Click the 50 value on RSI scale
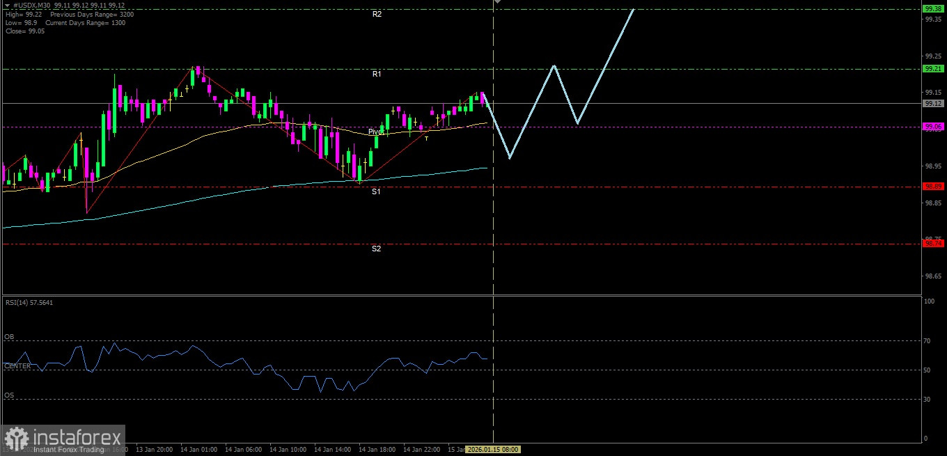947x456 pixels. [928, 370]
